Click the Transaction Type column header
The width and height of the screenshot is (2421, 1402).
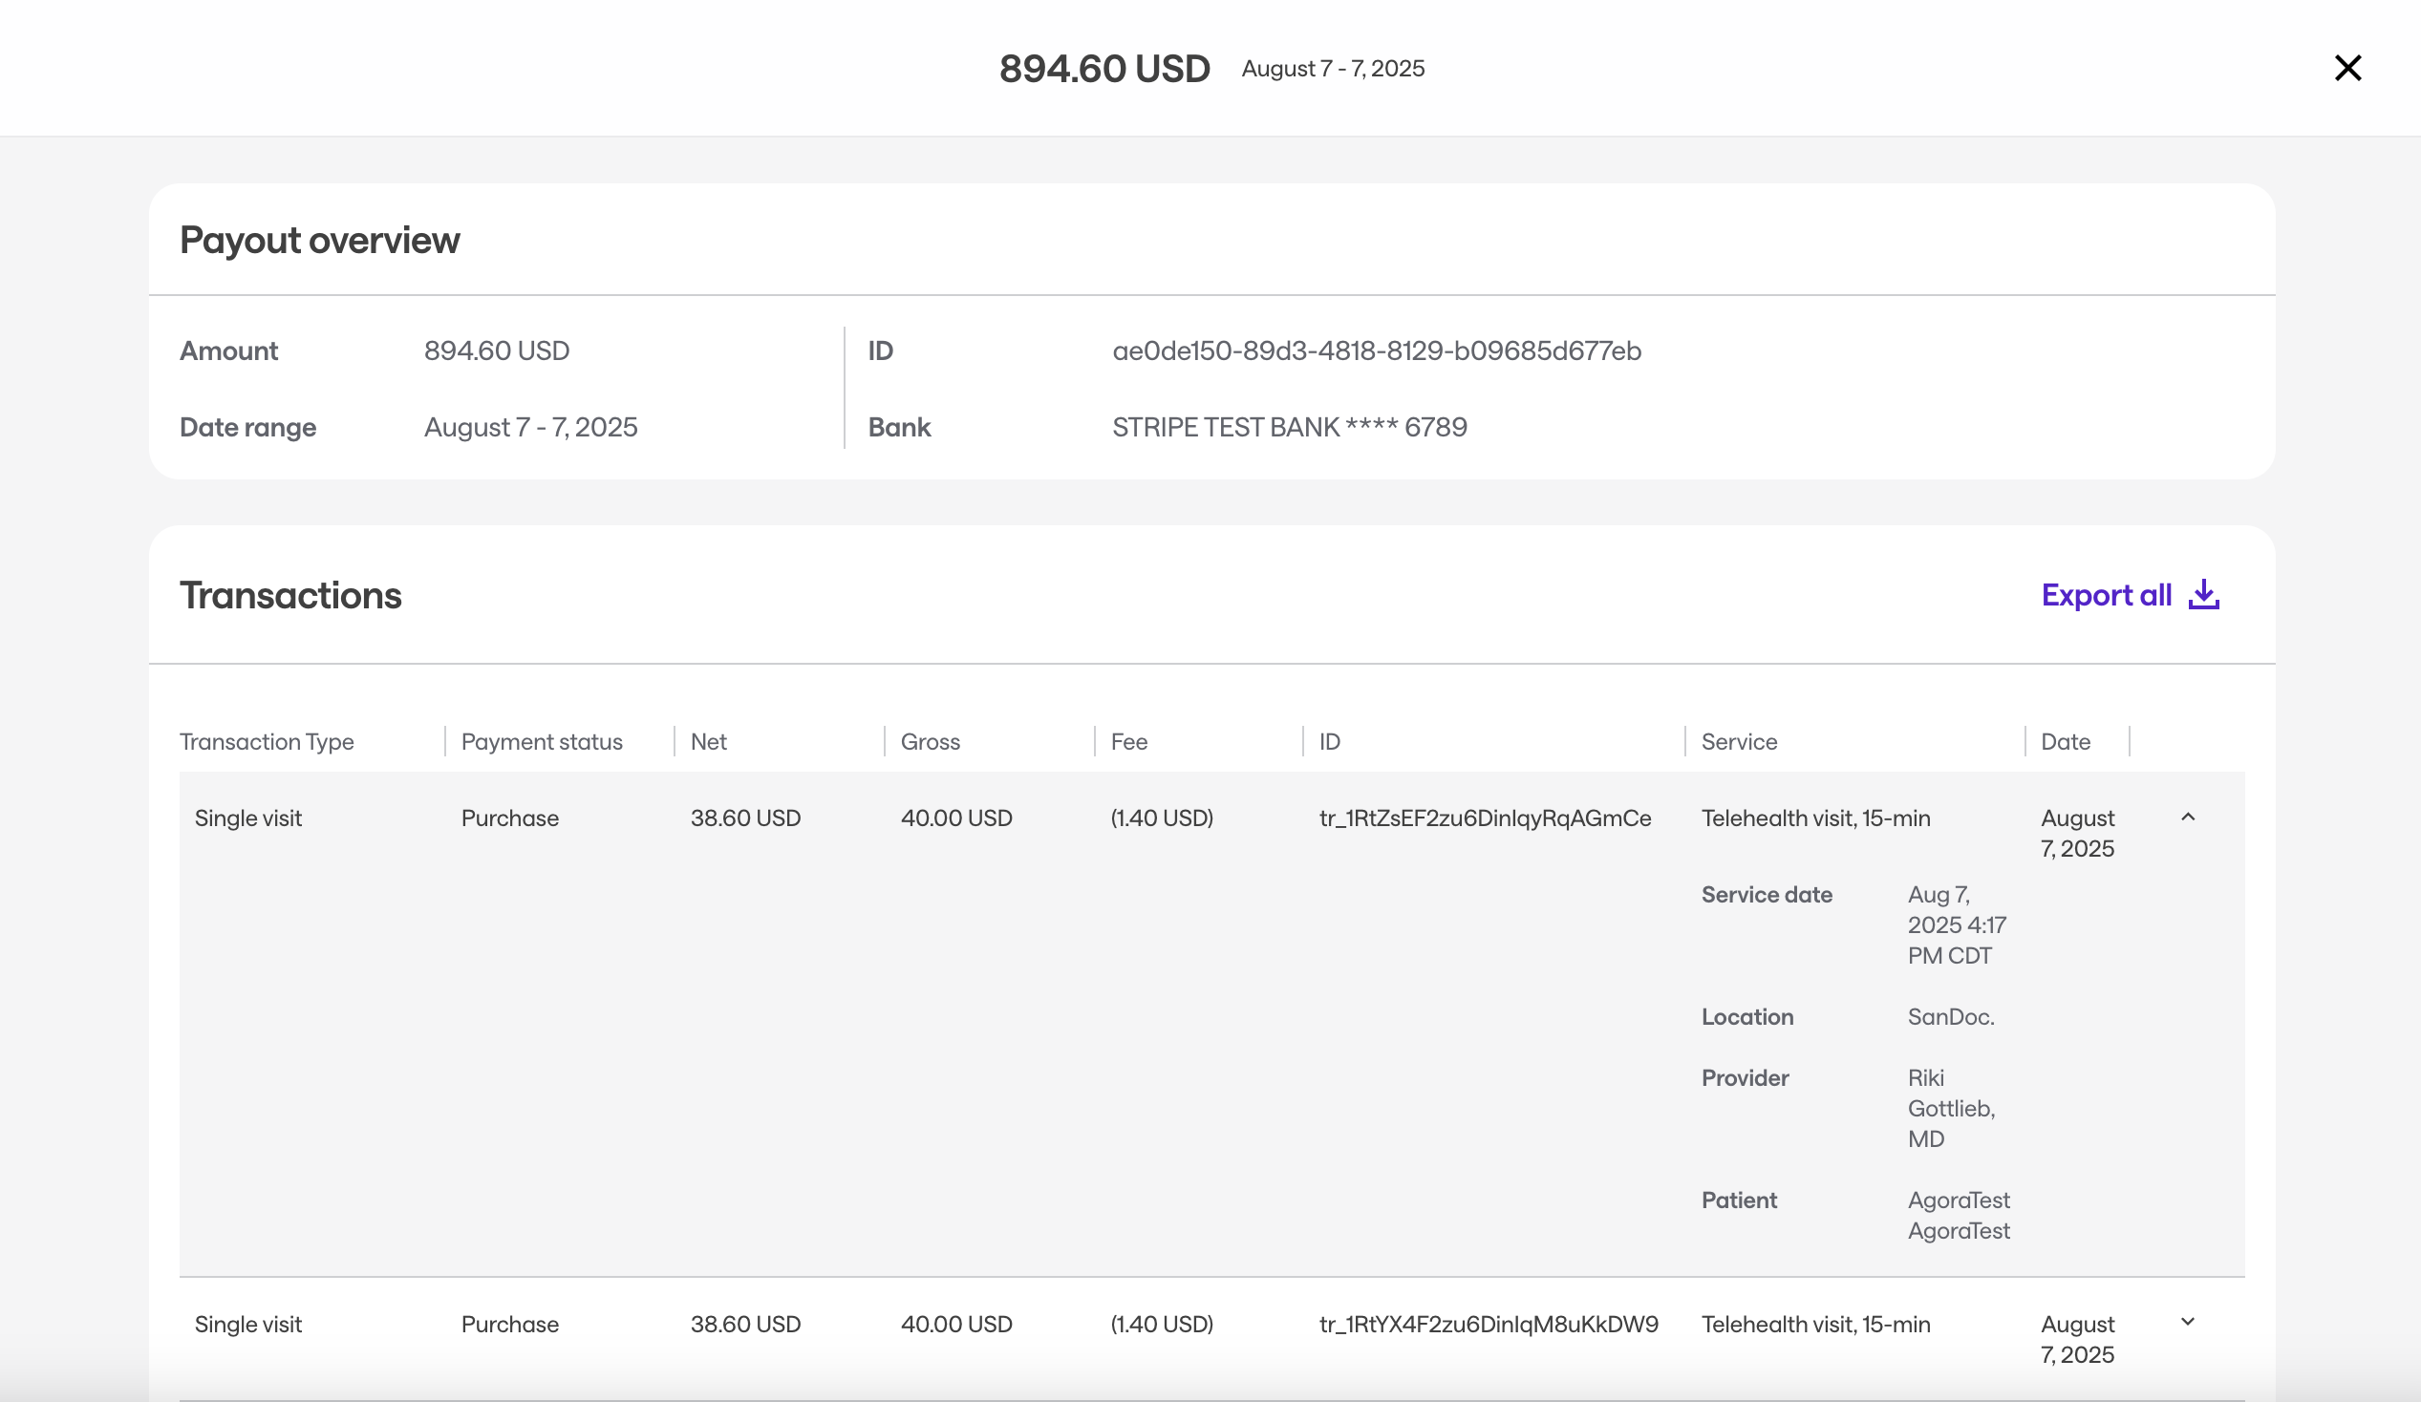[267, 741]
